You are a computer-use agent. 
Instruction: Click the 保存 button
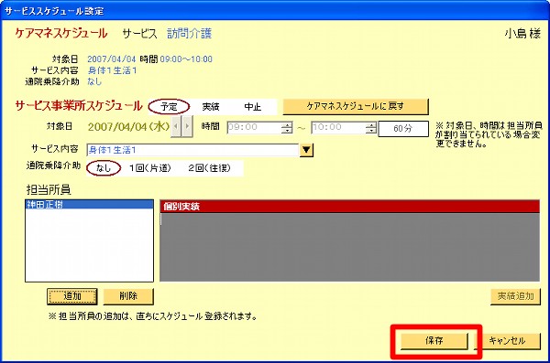[434, 340]
